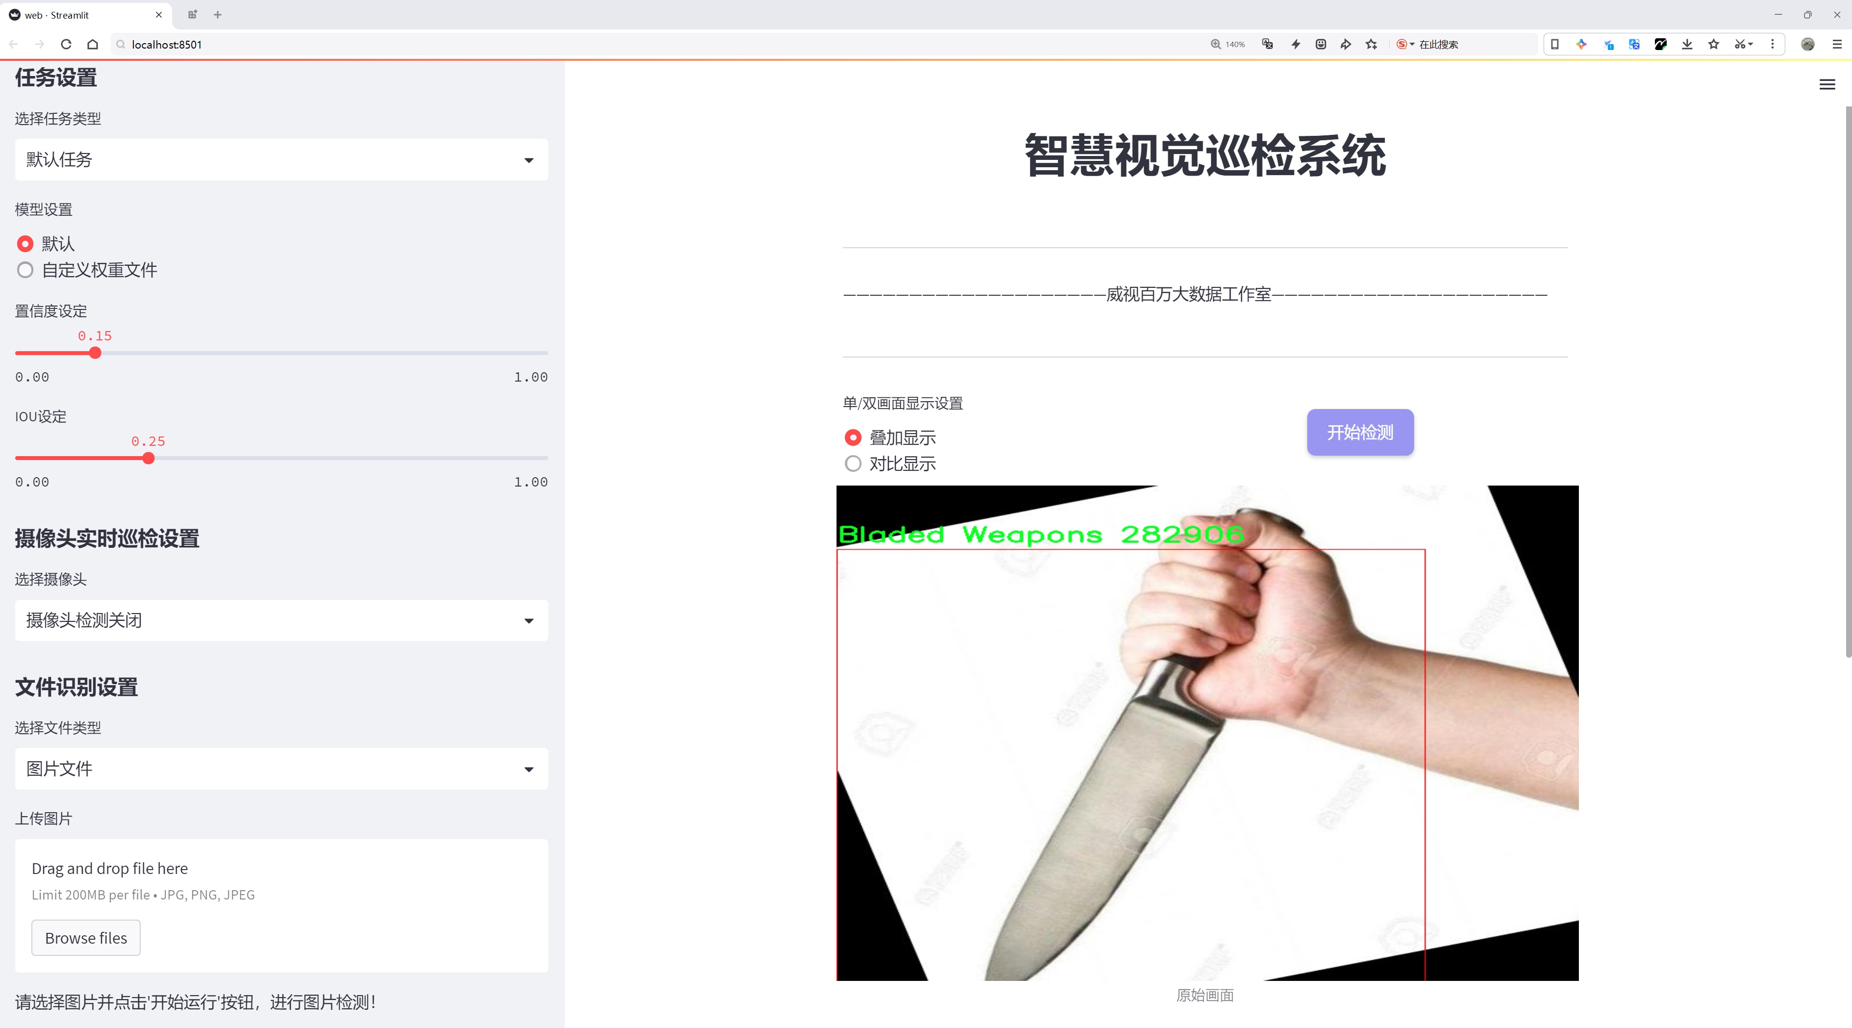Open the Streamlit hamburger menu
The height and width of the screenshot is (1028, 1852).
click(x=1827, y=85)
